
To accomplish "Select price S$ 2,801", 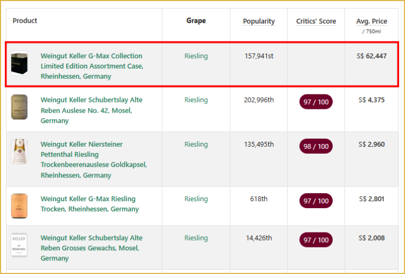I will click(x=372, y=199).
